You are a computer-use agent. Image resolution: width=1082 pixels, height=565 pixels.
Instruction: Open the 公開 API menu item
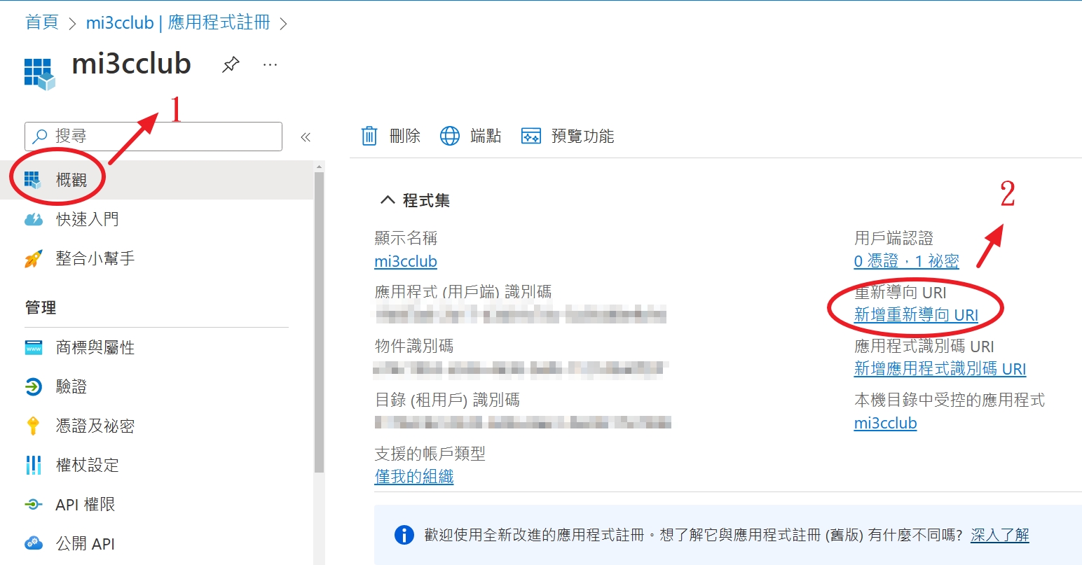click(156, 543)
